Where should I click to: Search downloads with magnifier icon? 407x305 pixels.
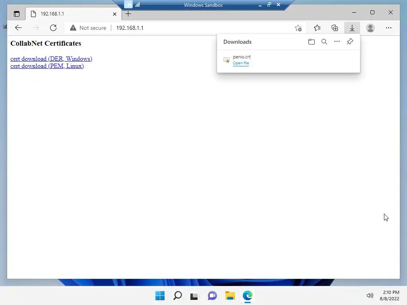[324, 42]
